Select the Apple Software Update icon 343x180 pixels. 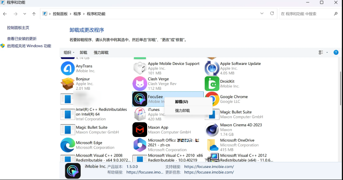point(212,68)
